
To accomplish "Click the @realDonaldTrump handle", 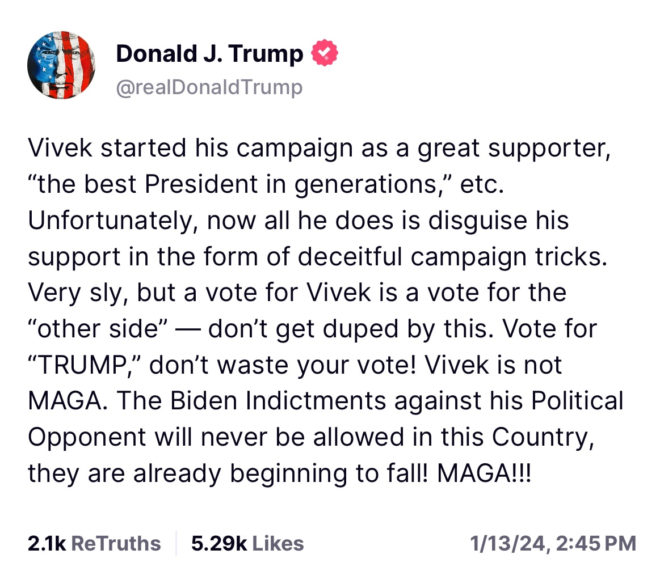I will 209,87.
